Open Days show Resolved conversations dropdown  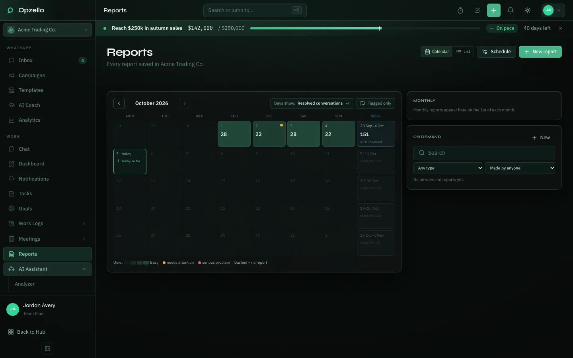pyautogui.click(x=312, y=103)
